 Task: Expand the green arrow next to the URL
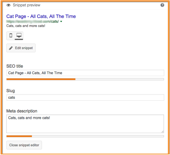[61, 22]
